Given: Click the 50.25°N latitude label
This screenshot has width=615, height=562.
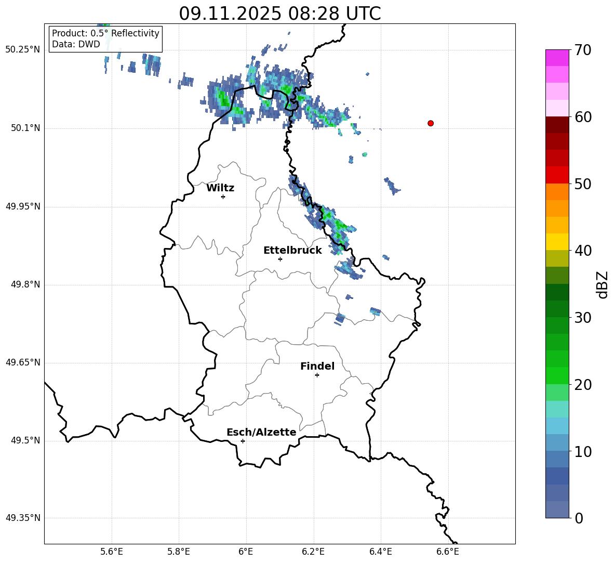Looking at the screenshot, I should [23, 50].
